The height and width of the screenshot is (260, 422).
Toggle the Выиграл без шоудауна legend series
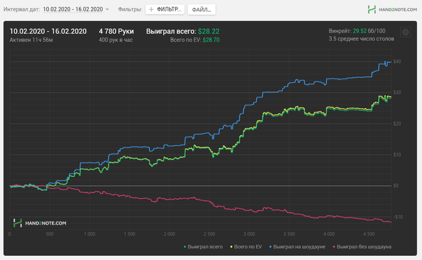(362, 247)
